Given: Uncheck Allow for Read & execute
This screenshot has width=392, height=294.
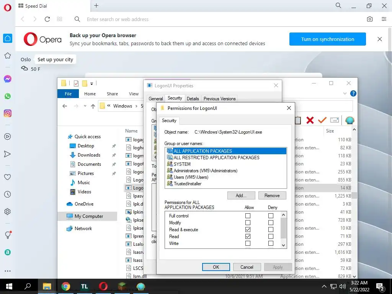Looking at the screenshot, I should [x=248, y=230].
